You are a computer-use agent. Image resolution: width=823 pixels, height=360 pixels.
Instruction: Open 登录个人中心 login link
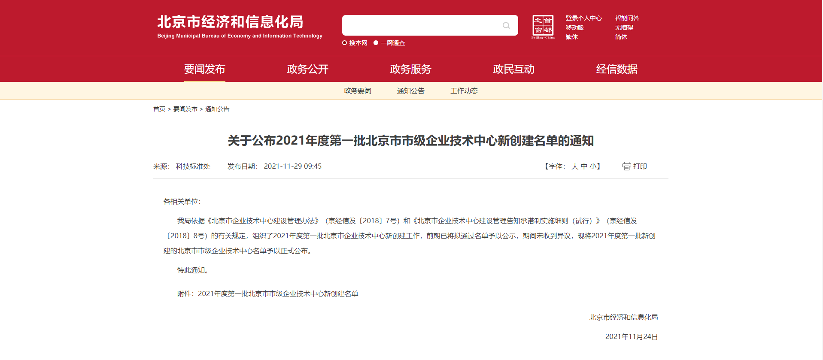(583, 18)
